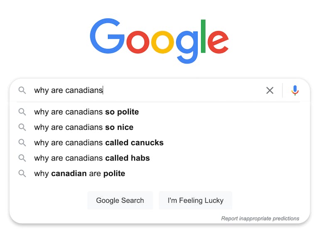Click the clear search X icon
The width and height of the screenshot is (319, 236).
click(x=270, y=90)
